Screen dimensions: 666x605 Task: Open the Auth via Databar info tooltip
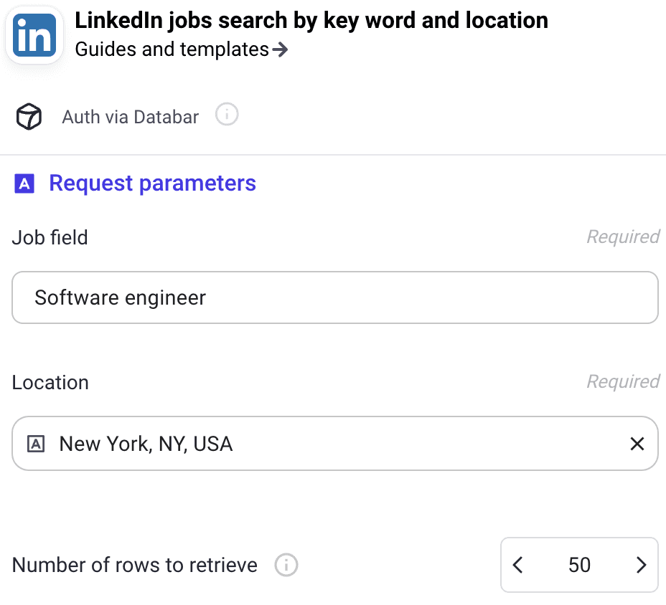(226, 114)
